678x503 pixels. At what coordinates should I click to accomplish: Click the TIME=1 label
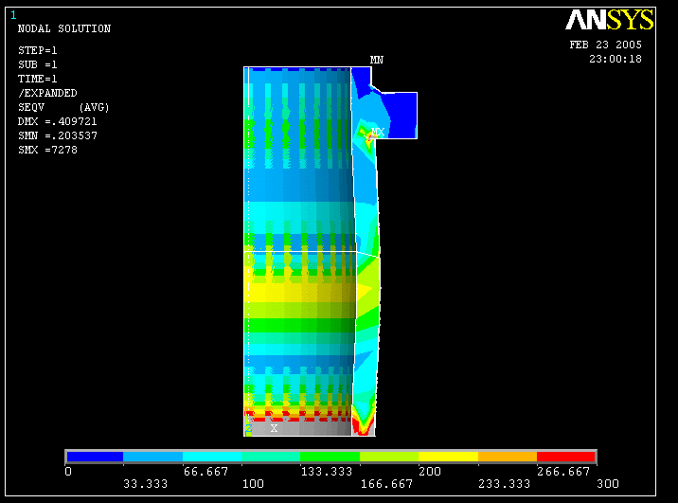pyautogui.click(x=37, y=79)
